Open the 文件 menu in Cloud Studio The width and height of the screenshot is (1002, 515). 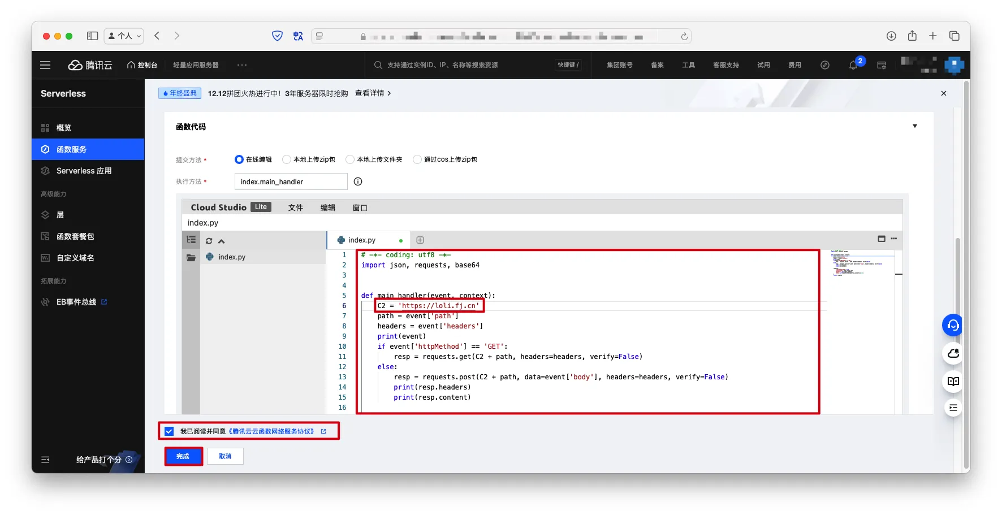pos(295,207)
